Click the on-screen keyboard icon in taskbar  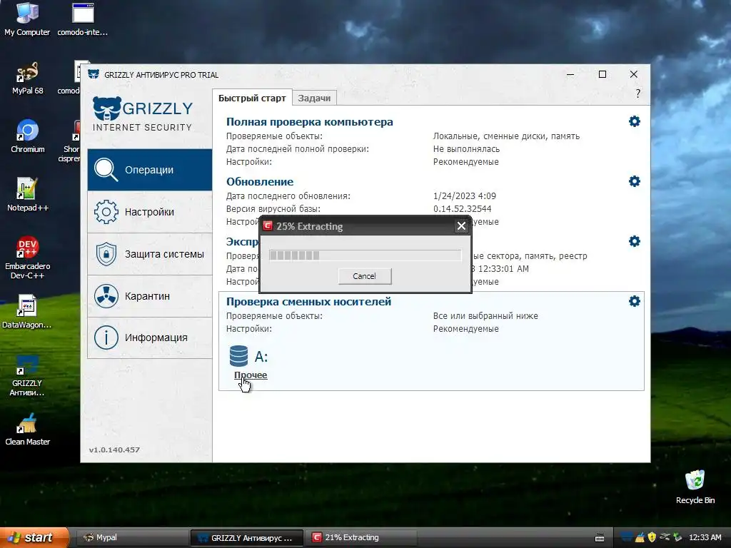(x=600, y=538)
